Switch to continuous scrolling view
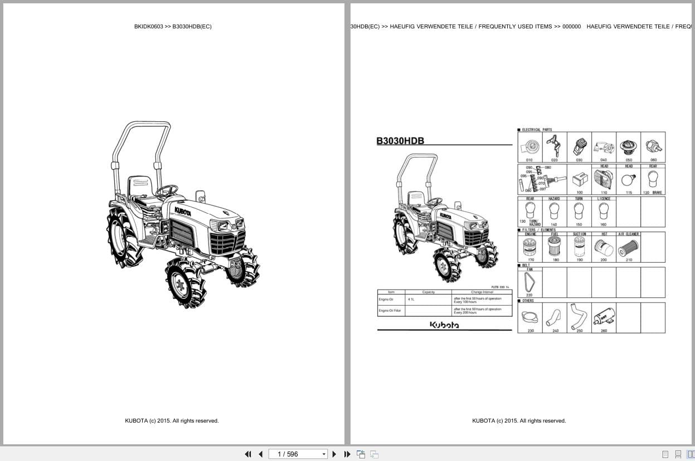The height and width of the screenshot is (461, 695). pos(678,454)
